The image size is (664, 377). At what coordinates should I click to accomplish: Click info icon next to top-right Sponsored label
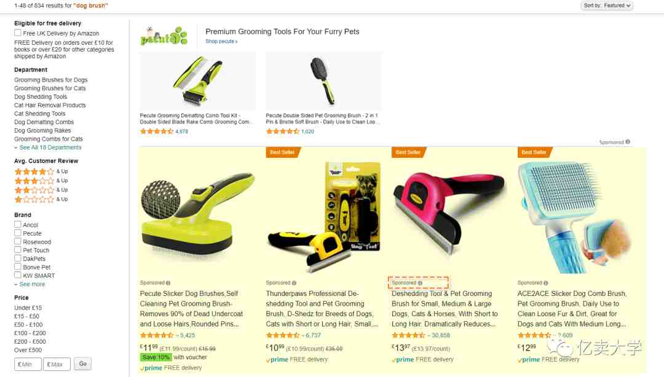(x=628, y=142)
